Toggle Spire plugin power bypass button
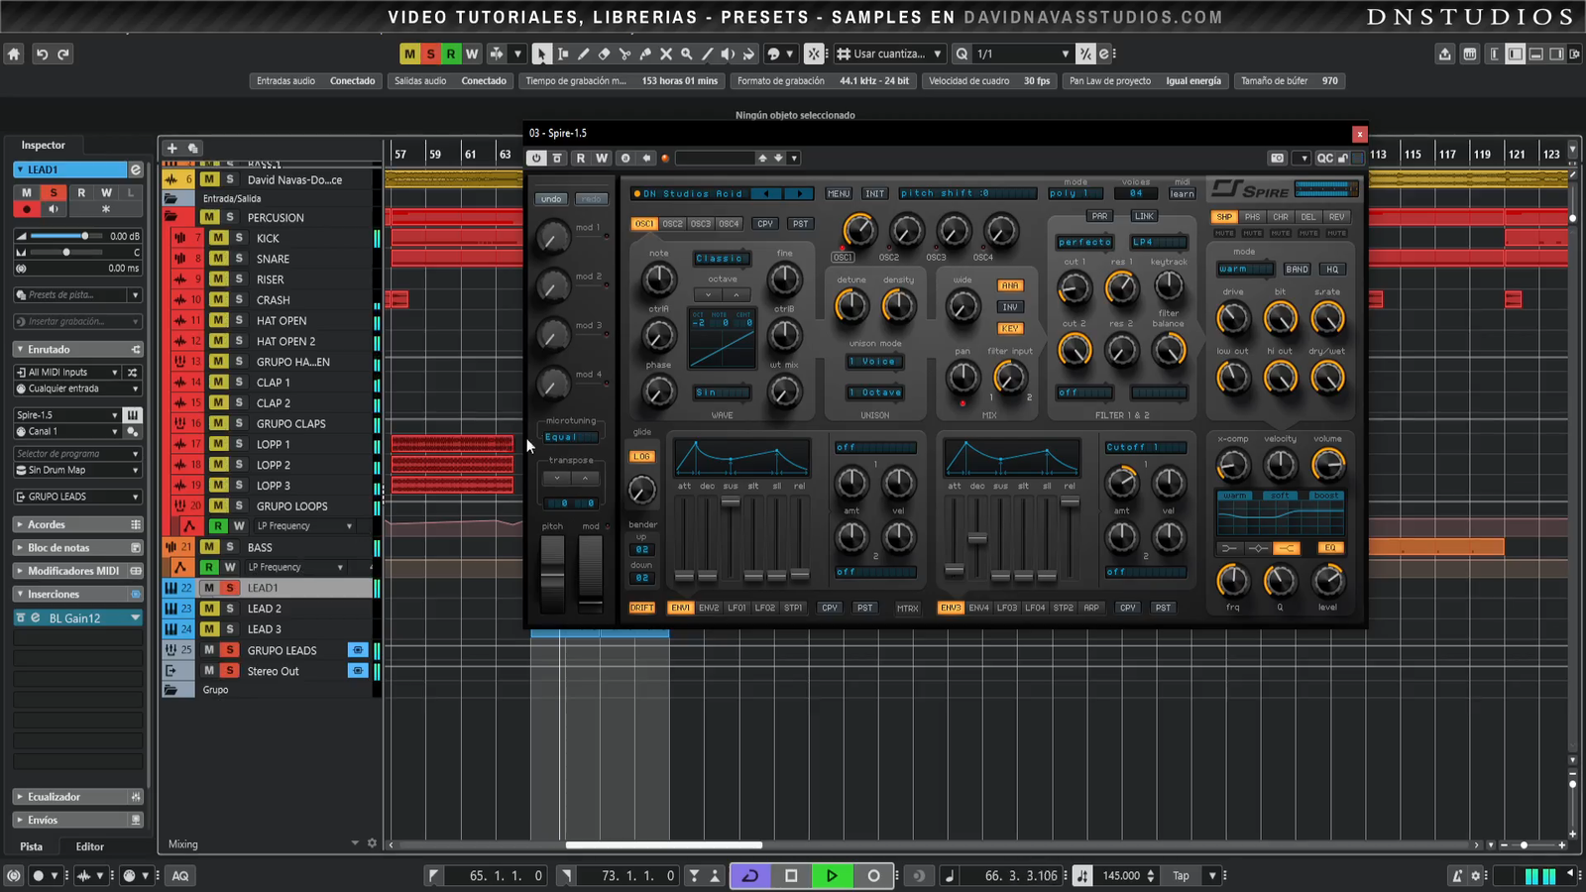Image resolution: width=1586 pixels, height=892 pixels. click(x=536, y=158)
